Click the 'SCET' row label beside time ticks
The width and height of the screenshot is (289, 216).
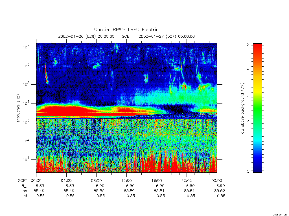coord(23,181)
